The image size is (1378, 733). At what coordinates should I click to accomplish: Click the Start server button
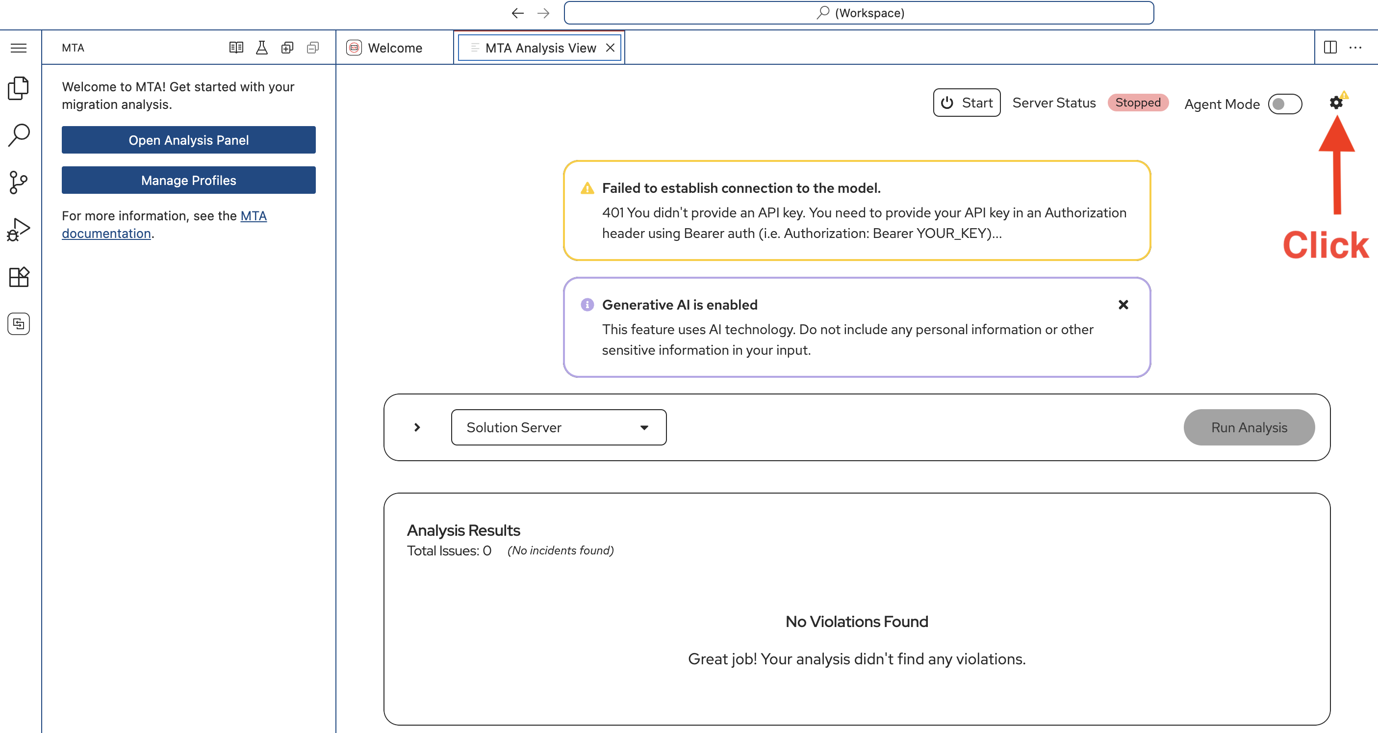pos(966,103)
